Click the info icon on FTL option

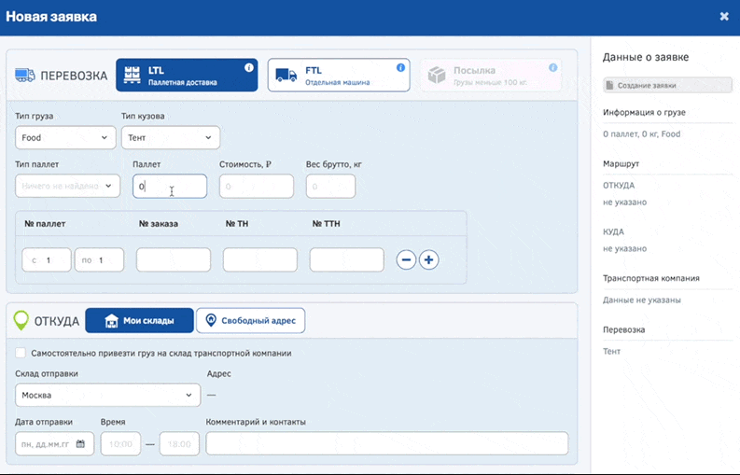(400, 68)
